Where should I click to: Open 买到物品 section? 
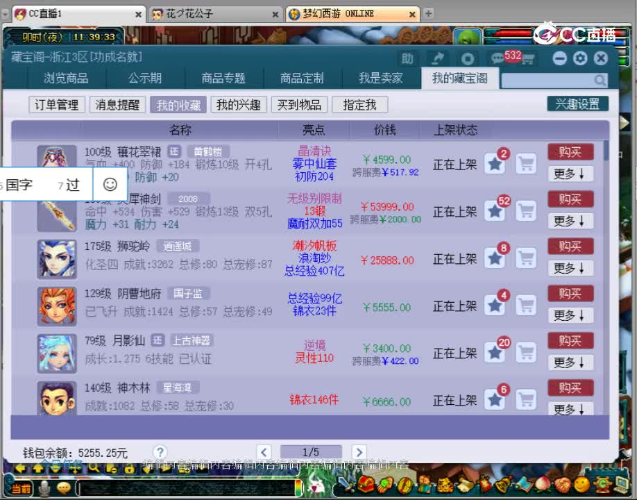click(x=299, y=105)
